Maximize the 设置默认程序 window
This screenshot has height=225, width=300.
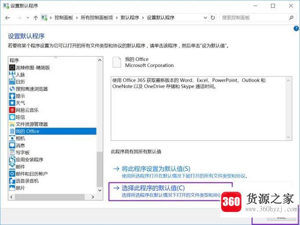(x=273, y=6)
